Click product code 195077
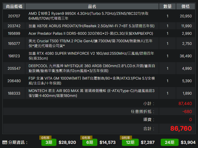Screen dimensions: 198x148 [14, 44]
